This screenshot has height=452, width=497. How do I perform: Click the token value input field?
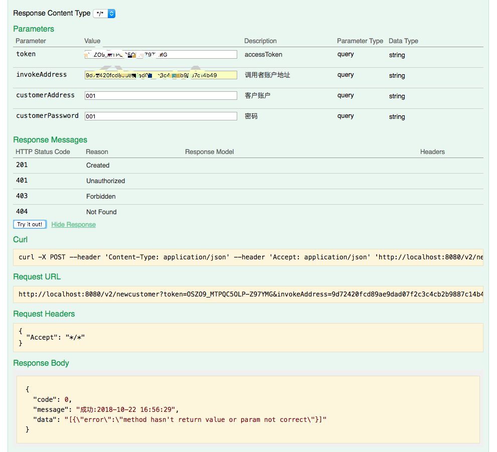click(x=160, y=55)
